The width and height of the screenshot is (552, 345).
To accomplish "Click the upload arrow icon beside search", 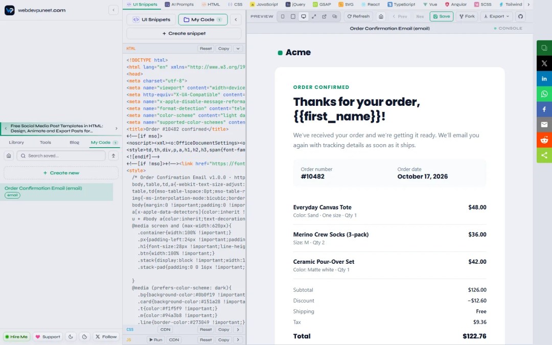I will pos(113,155).
